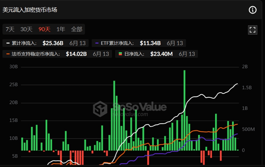Click the green-red 日净流入 legend marker

(120, 54)
